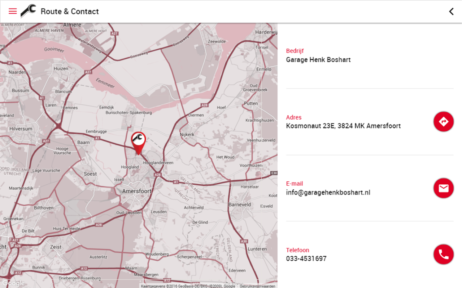Click Bussum label on the map
Viewport: 462px width, 288px height.
pyautogui.click(x=21, y=90)
